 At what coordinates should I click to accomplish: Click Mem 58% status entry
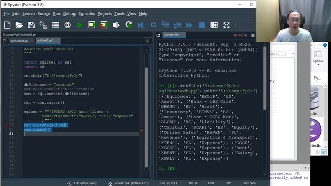point(249,183)
